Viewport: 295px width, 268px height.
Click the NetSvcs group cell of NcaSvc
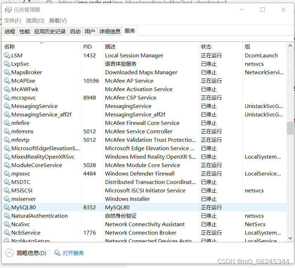pos(255,224)
